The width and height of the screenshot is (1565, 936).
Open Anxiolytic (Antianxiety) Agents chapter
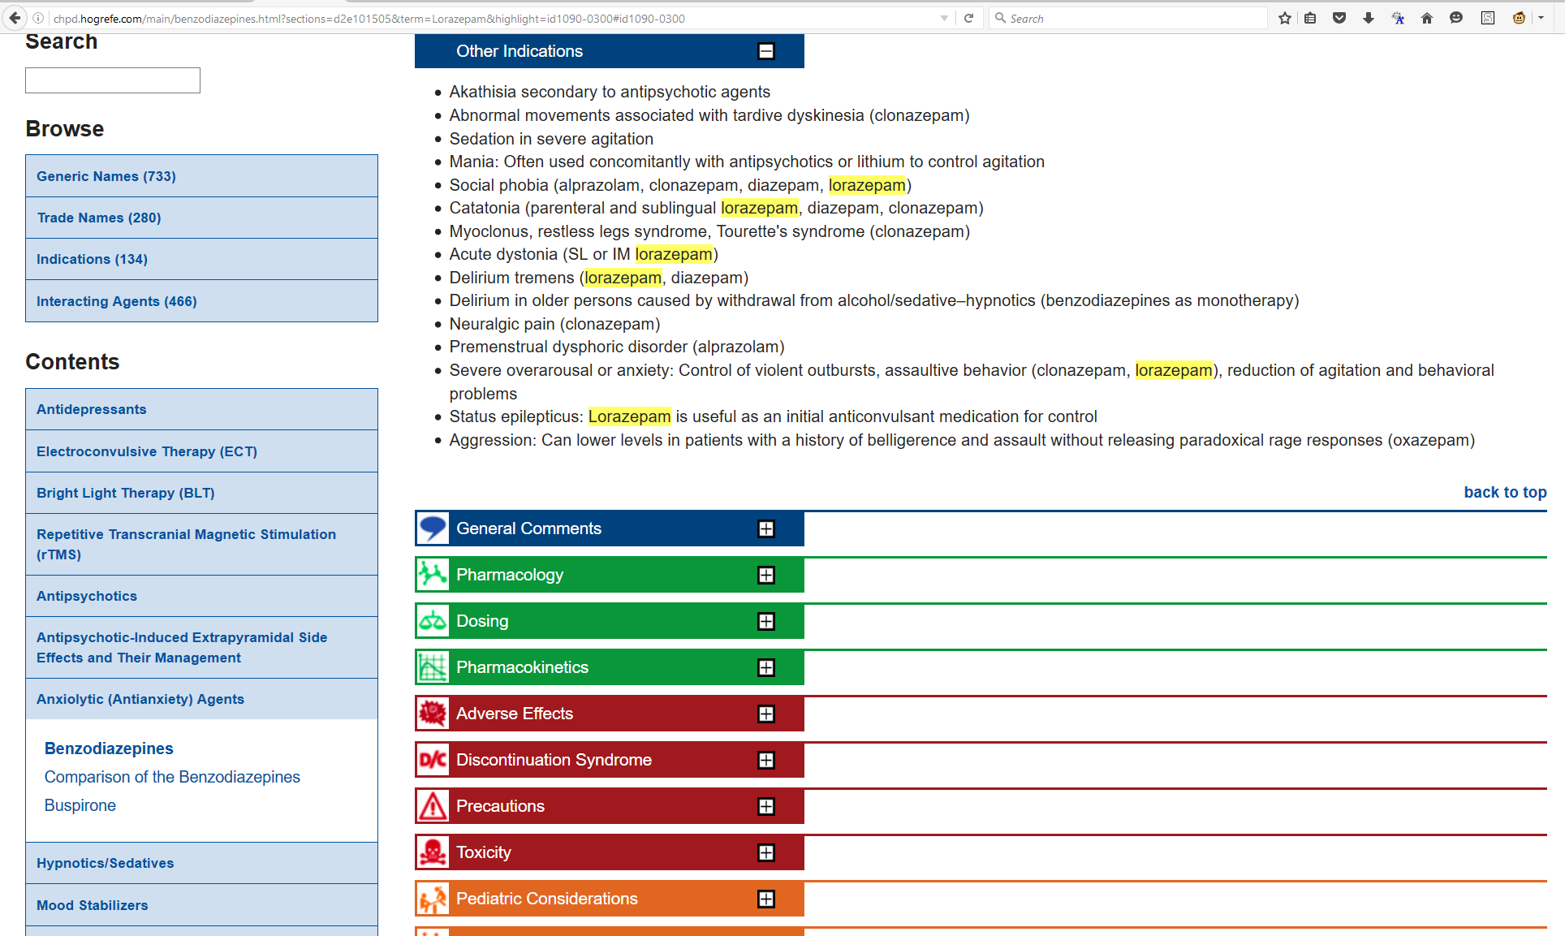[x=201, y=699]
